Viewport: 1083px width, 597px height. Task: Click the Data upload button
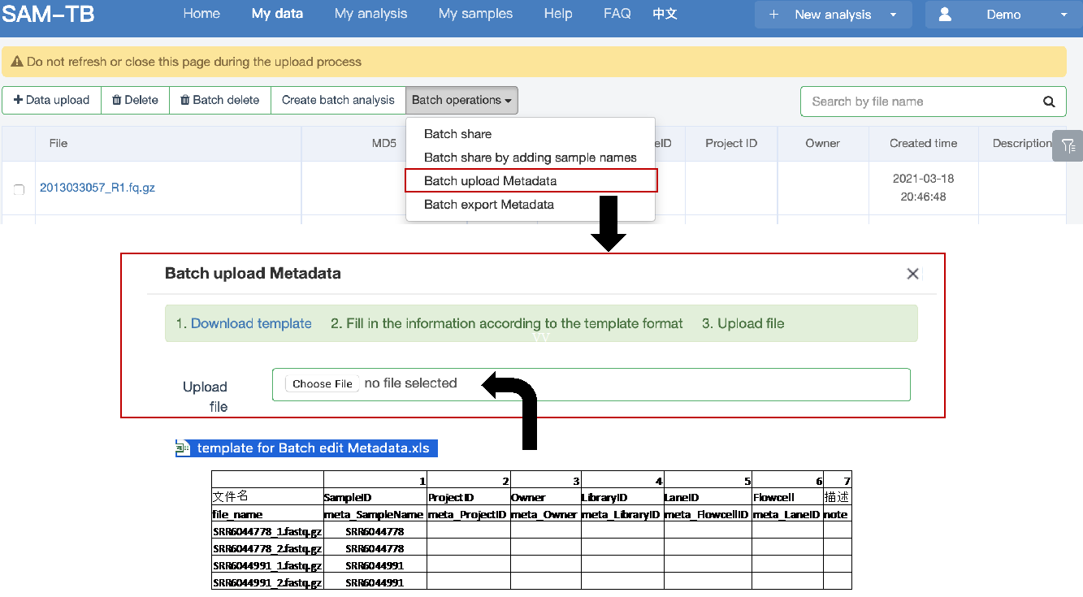click(x=51, y=100)
